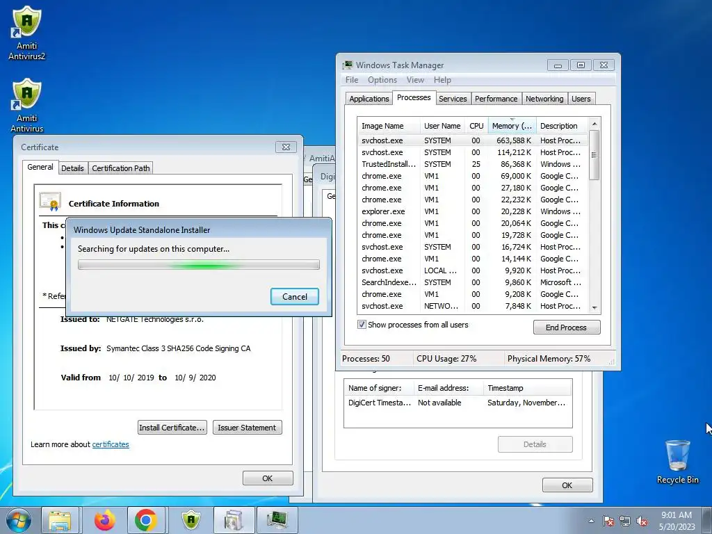Screen dimensions: 712x534
Task: Switch to the Networking tab
Action: point(544,99)
